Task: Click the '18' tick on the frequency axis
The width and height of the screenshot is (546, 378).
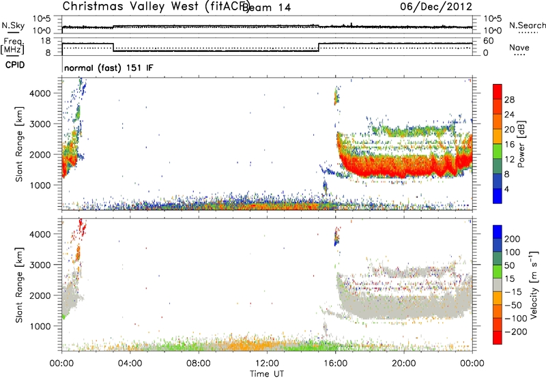Action: (46, 41)
